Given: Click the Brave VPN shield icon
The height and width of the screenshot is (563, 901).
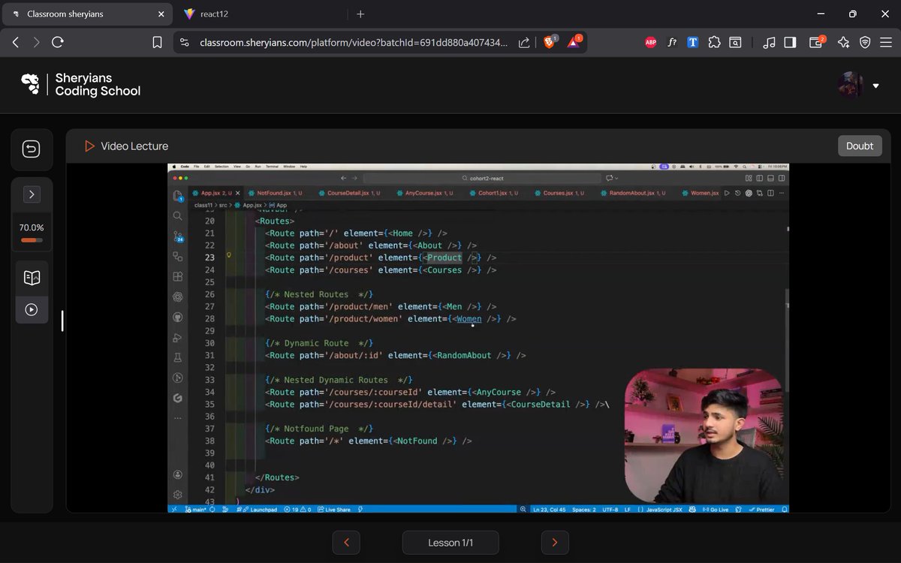Looking at the screenshot, I should pyautogui.click(x=865, y=43).
